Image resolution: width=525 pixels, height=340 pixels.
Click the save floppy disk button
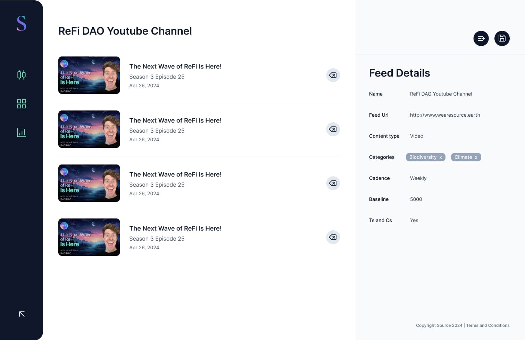click(502, 38)
